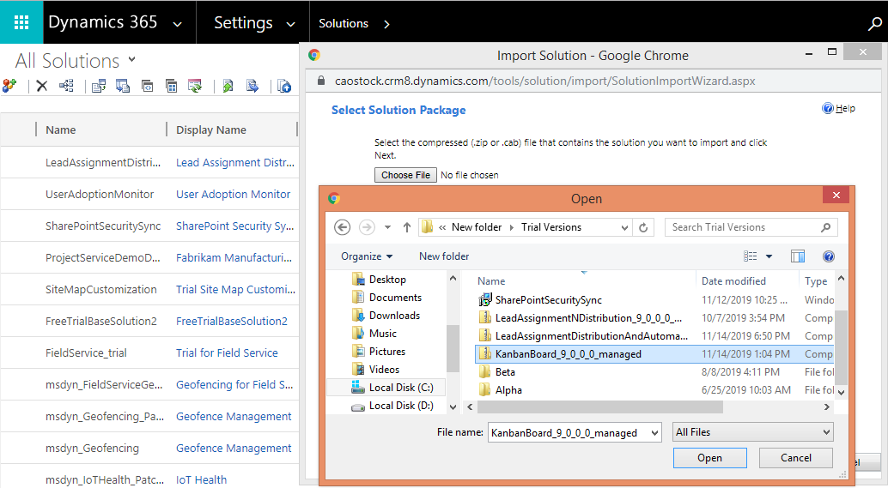This screenshot has height=488, width=888.
Task: Click the code window toolbar icon
Action: (147, 86)
